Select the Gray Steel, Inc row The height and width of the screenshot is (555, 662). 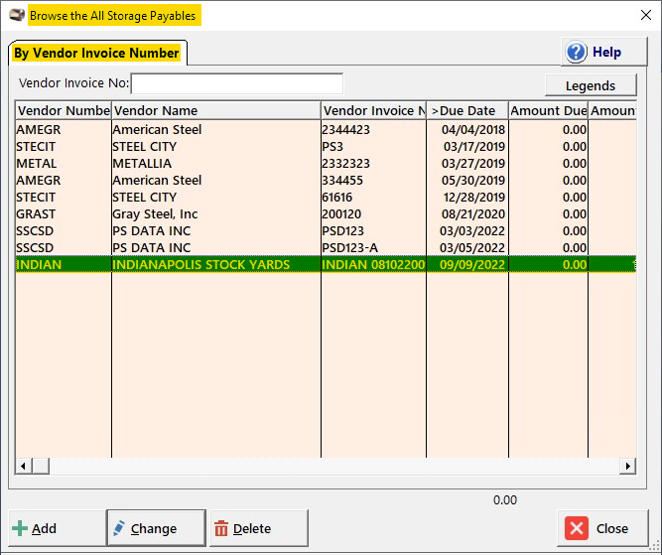tap(326, 213)
